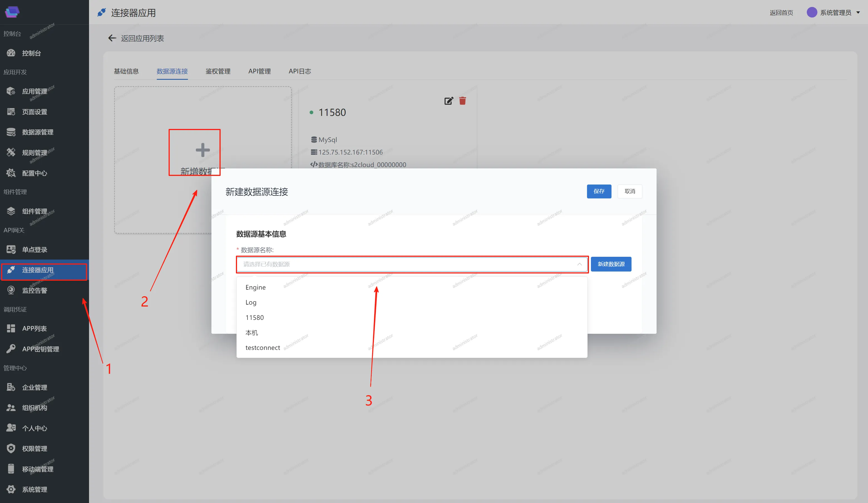Switch to the API日志 tab
868x503 pixels.
pyautogui.click(x=300, y=71)
